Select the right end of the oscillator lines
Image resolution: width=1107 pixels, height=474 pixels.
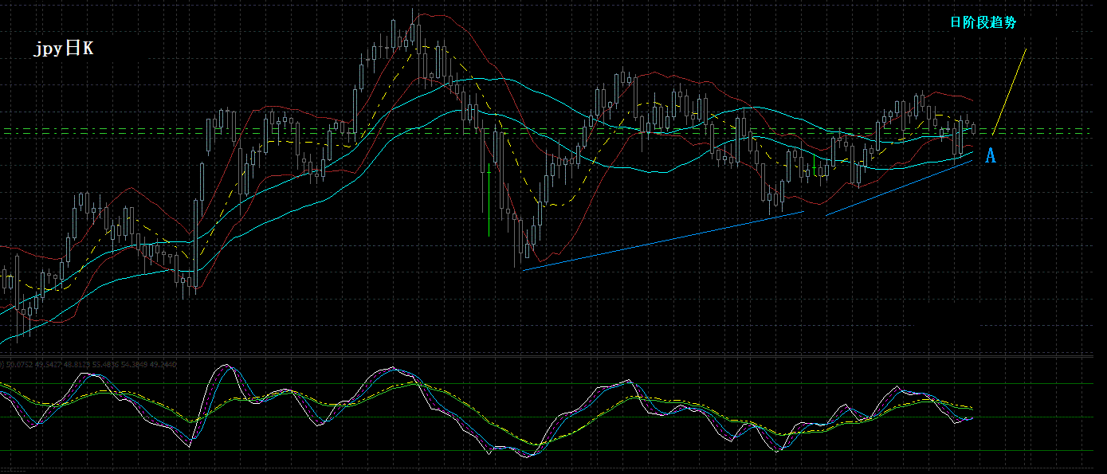971,416
